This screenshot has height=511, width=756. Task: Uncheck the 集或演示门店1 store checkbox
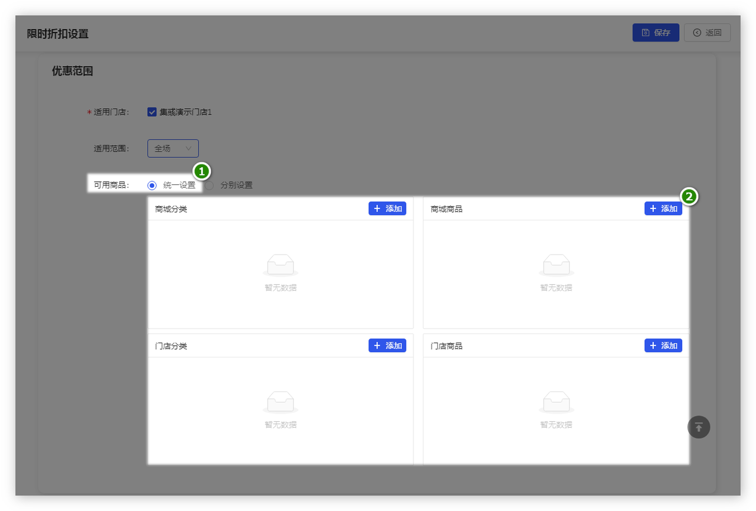(152, 112)
